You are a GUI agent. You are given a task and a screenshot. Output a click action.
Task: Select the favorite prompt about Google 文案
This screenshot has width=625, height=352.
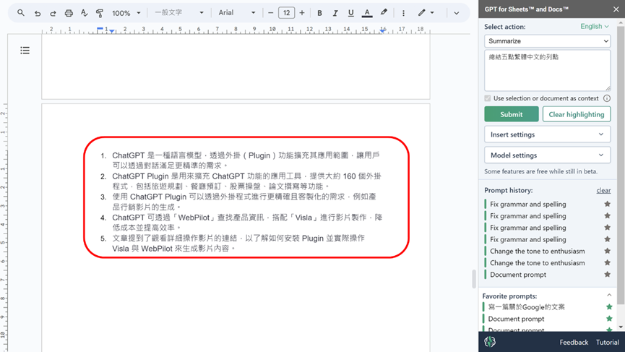(x=526, y=307)
